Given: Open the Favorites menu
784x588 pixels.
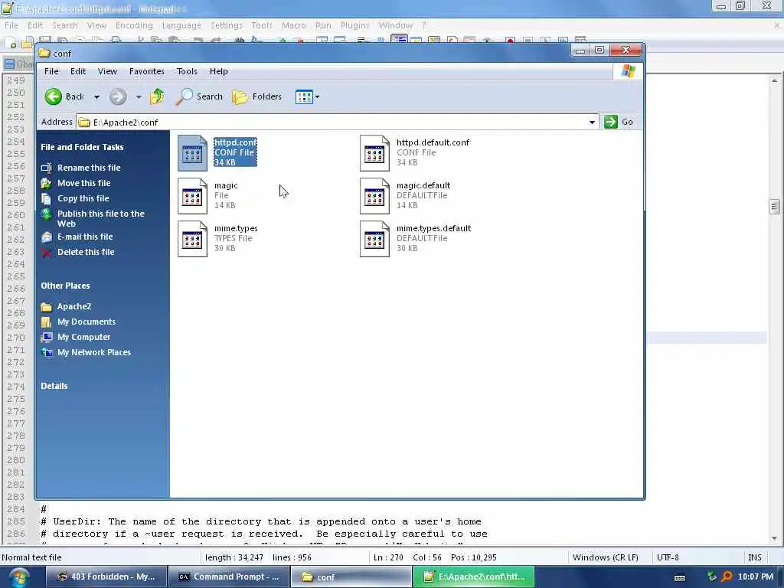Looking at the screenshot, I should [x=146, y=71].
